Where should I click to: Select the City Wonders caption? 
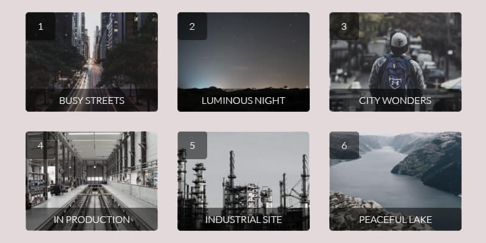[x=395, y=100]
